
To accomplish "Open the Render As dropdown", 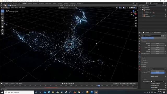I will click(158, 69).
